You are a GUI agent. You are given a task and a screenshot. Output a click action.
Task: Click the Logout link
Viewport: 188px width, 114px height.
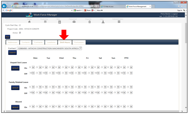coord(175,14)
